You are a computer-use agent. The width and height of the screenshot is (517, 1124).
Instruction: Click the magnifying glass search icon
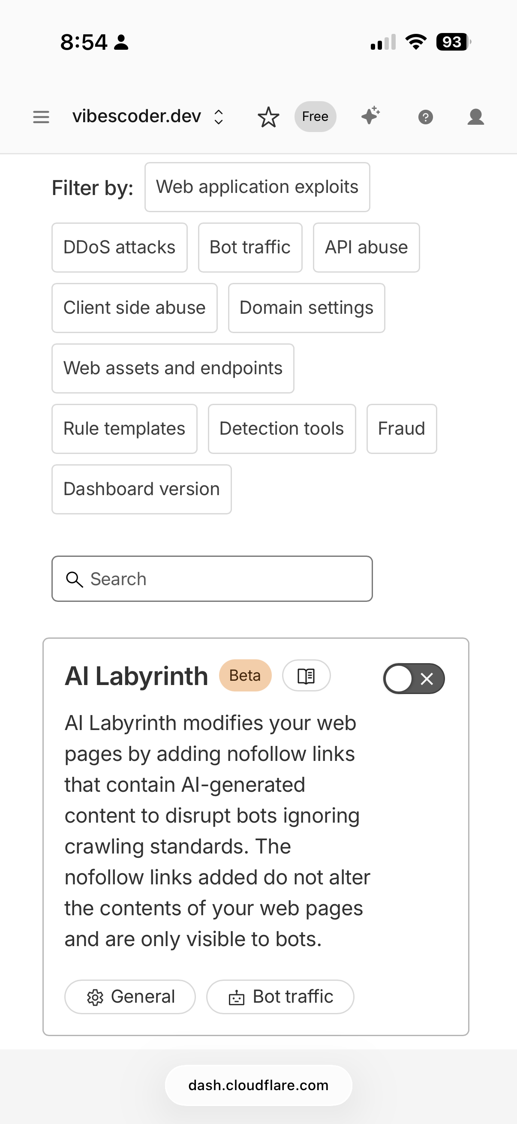coord(74,580)
